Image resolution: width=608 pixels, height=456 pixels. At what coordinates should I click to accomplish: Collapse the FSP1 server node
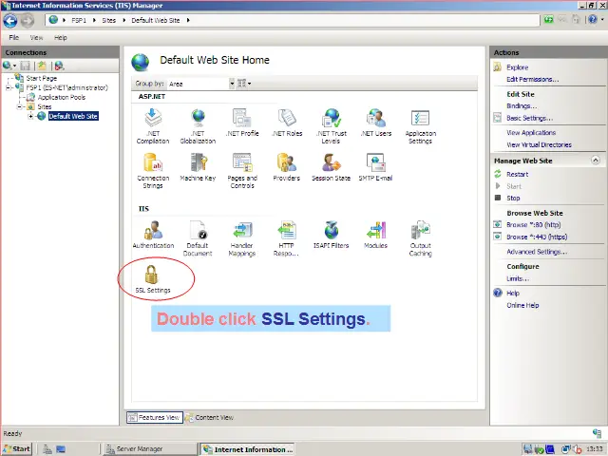click(x=9, y=88)
